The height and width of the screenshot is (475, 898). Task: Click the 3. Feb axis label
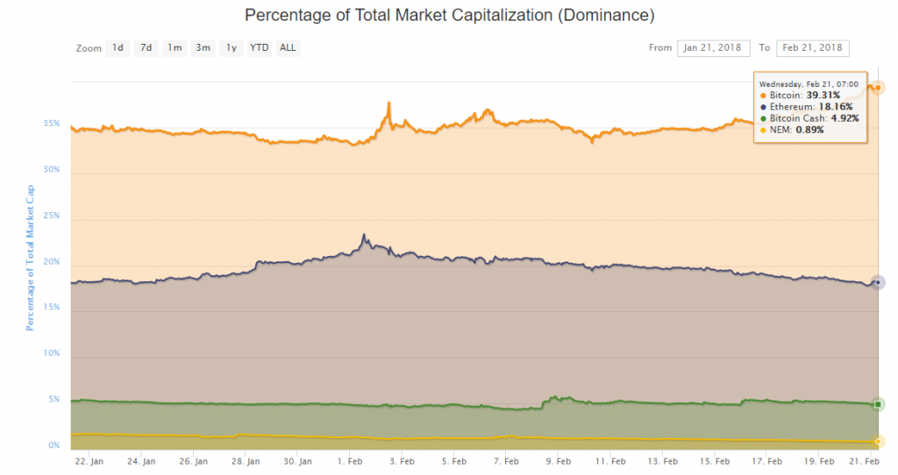point(402,461)
